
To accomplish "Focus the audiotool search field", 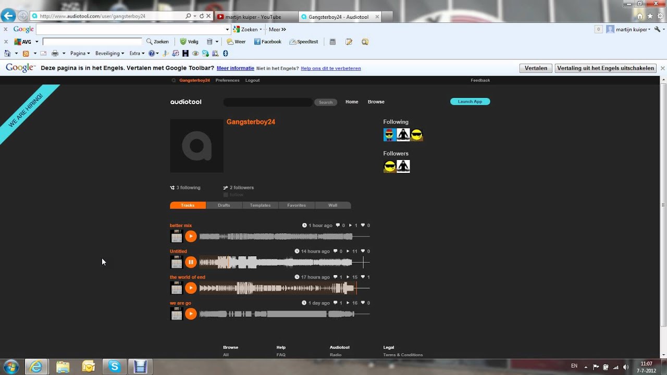I will [268, 102].
